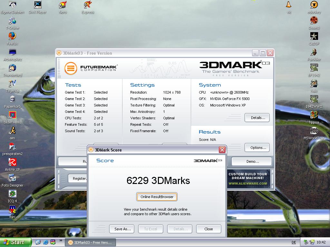Screen dimensions: 330x247
Task: Select the Thunderbird desktop icon
Action: click(x=13, y=70)
